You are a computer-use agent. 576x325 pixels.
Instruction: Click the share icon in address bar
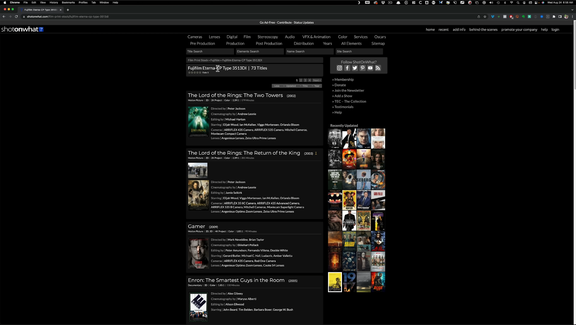coord(478,17)
